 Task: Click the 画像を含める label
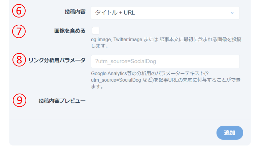[70, 31]
